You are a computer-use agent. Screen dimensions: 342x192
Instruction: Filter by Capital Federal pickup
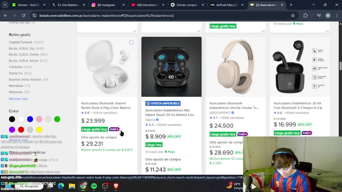tap(21, 42)
